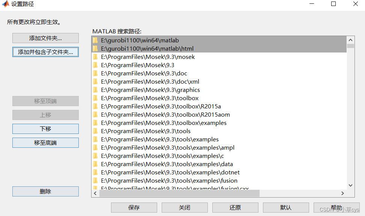Click the folder icon beside E:\gurobi1100\win64\matlab
365x216 pixels.
coord(95,40)
